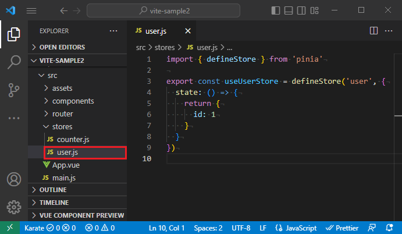Open the remote window status bar button
The width and height of the screenshot is (402, 234).
point(10,228)
